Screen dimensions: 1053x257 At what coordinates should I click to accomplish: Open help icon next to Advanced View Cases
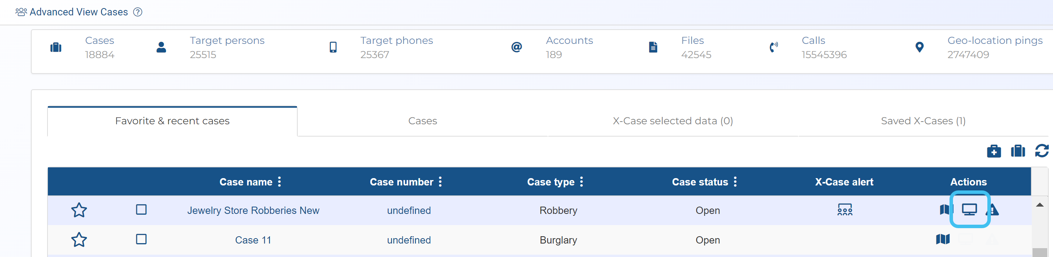(138, 12)
